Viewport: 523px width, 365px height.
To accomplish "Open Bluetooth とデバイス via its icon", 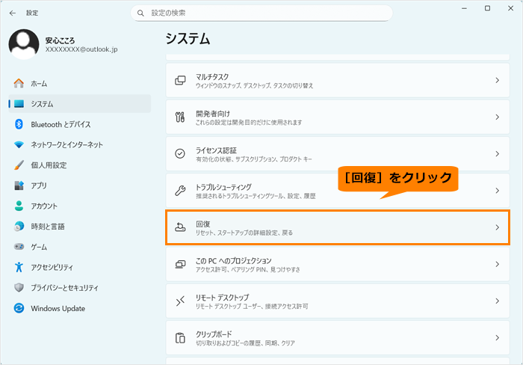I will point(19,124).
